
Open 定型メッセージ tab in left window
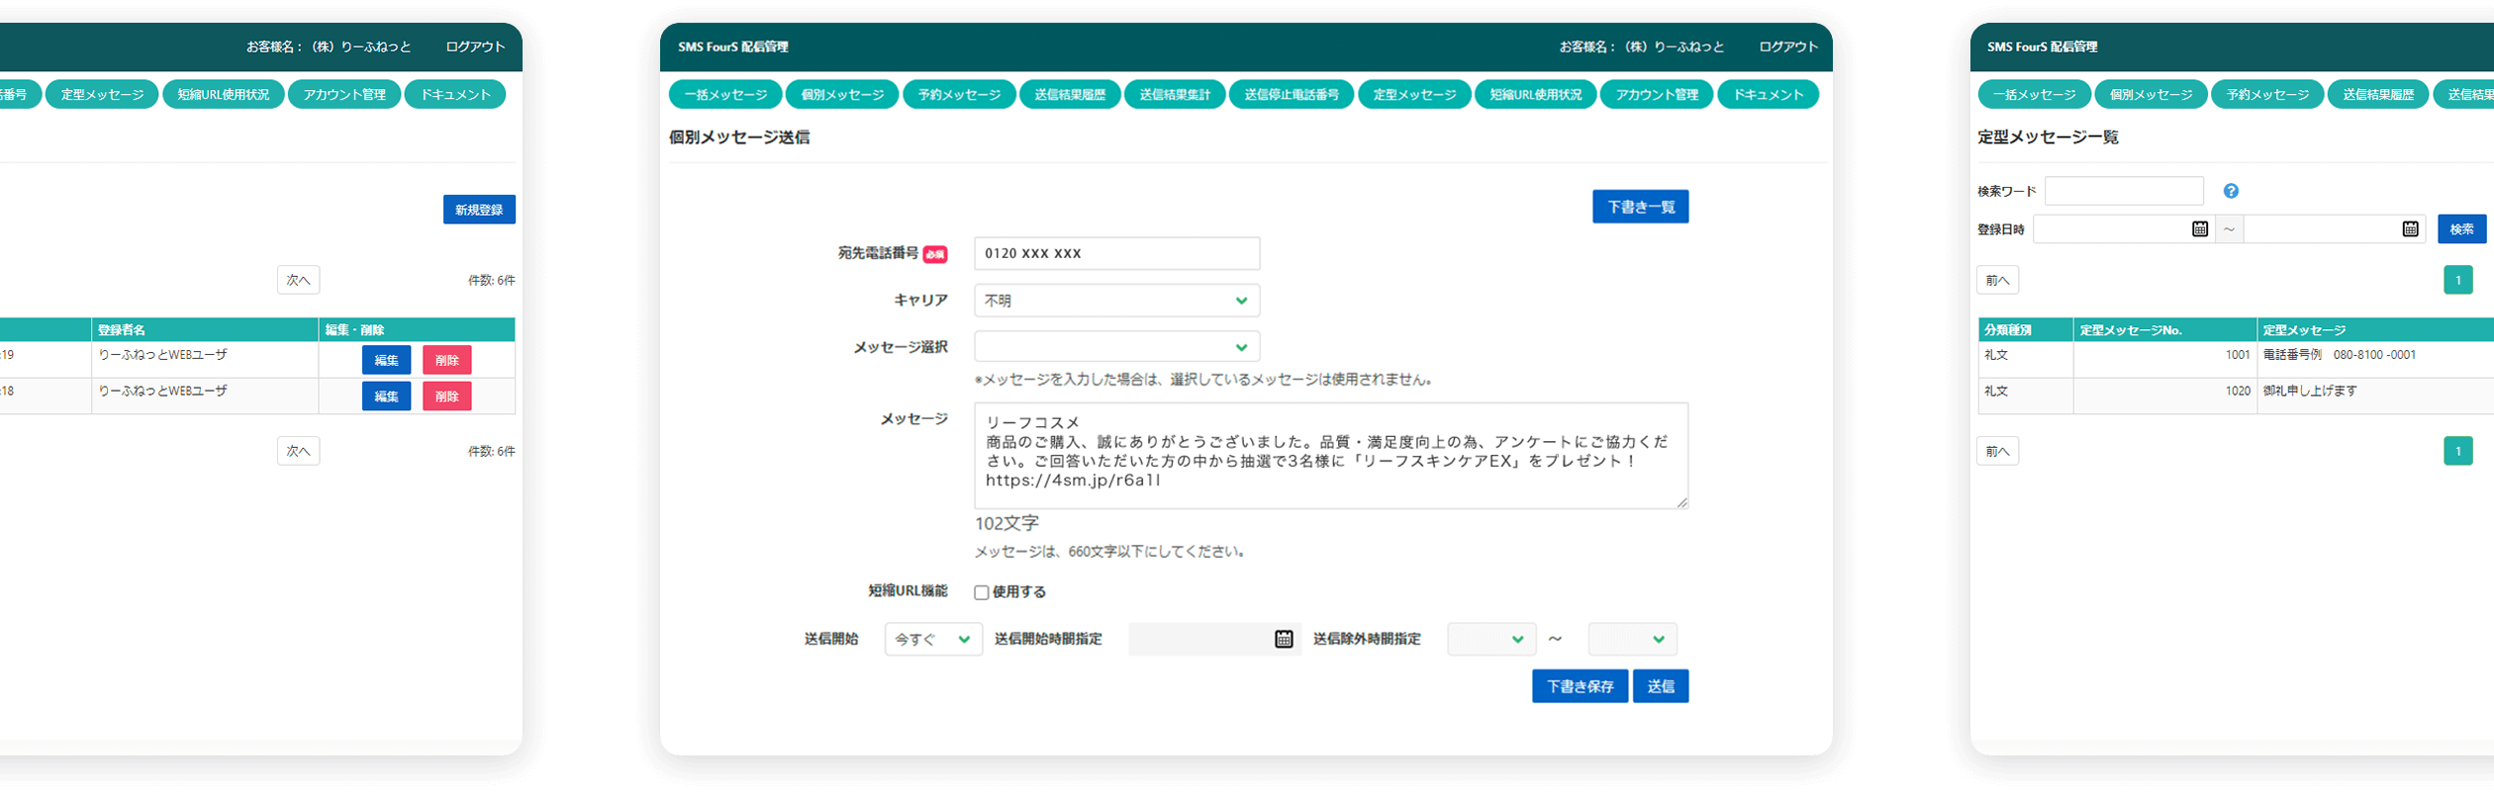pyautogui.click(x=102, y=95)
